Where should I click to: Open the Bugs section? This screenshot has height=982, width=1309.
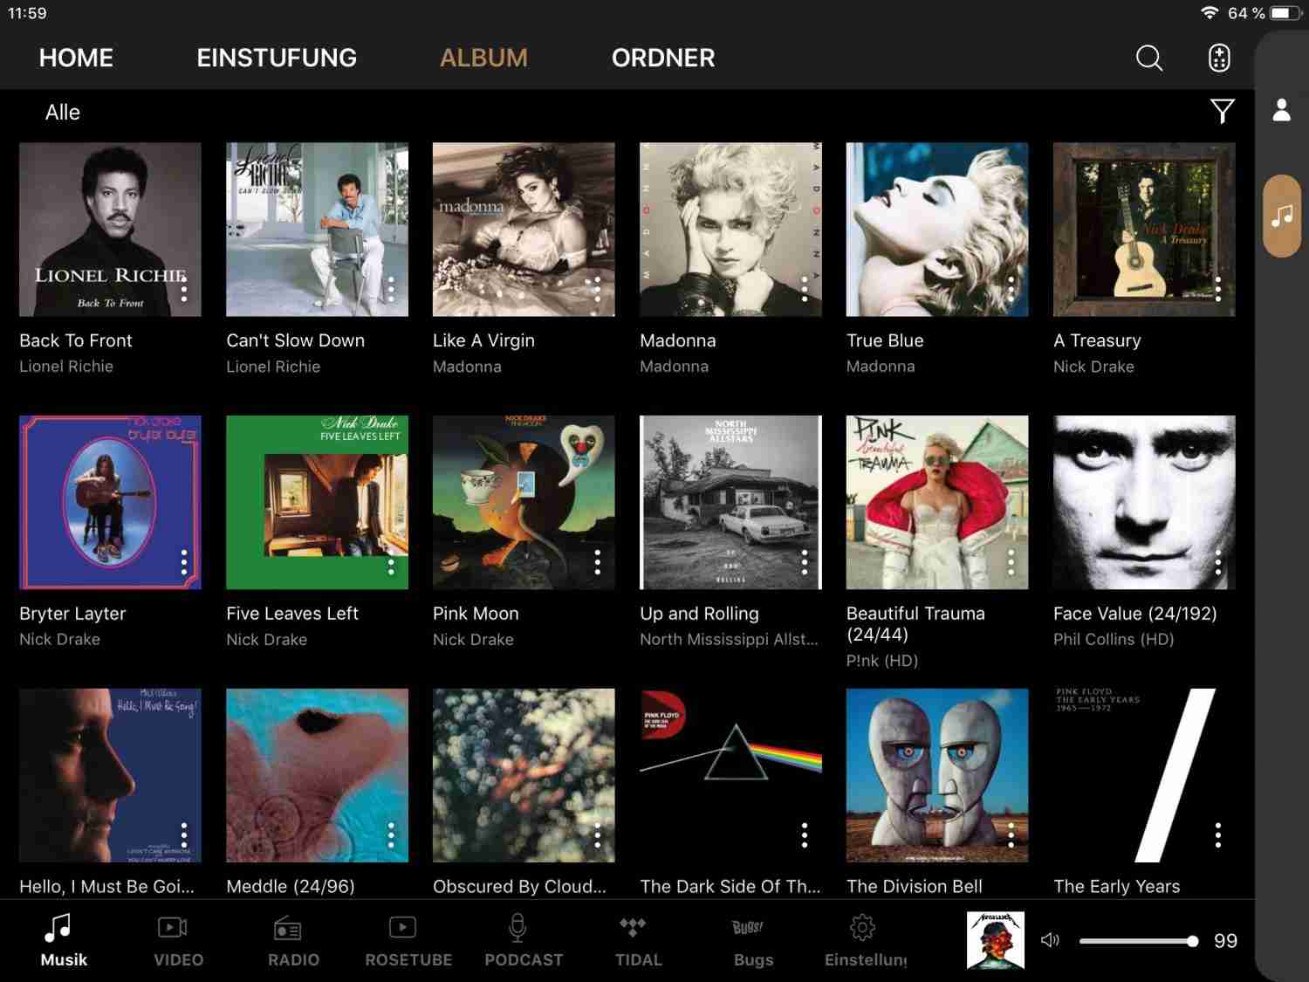(x=753, y=941)
